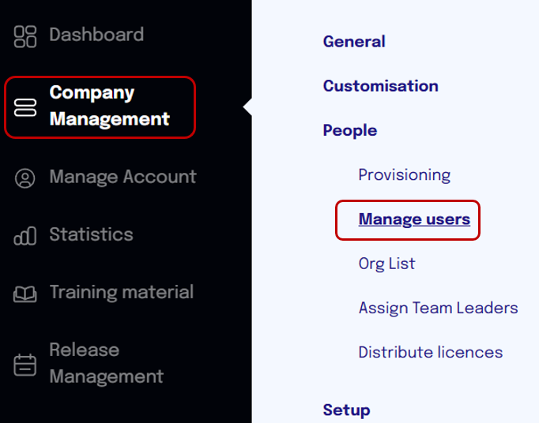
Task: Click the Dashboard grid icon
Action: click(25, 36)
